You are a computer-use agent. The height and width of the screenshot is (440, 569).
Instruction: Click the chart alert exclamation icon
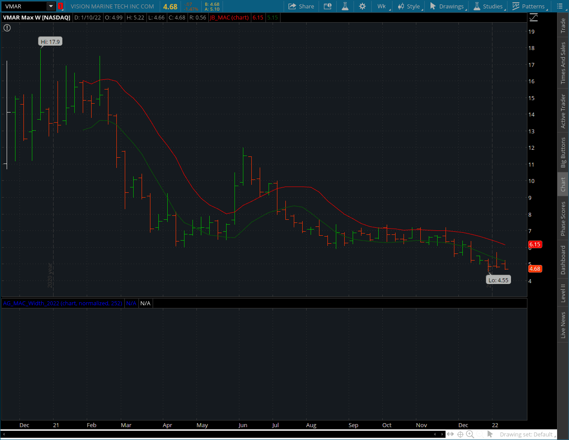pyautogui.click(x=7, y=27)
